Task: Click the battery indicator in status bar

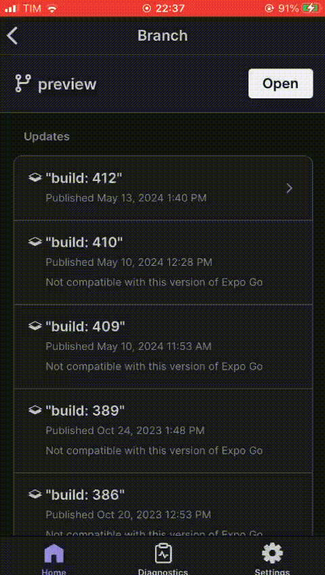Action: (310, 8)
